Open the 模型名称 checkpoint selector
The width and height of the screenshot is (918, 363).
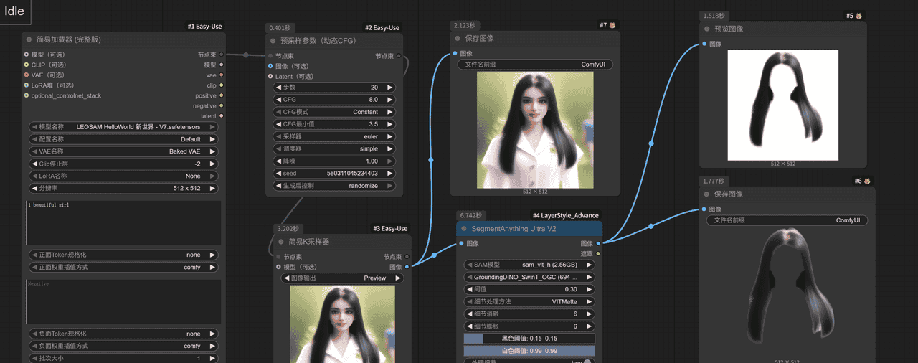pyautogui.click(x=123, y=127)
